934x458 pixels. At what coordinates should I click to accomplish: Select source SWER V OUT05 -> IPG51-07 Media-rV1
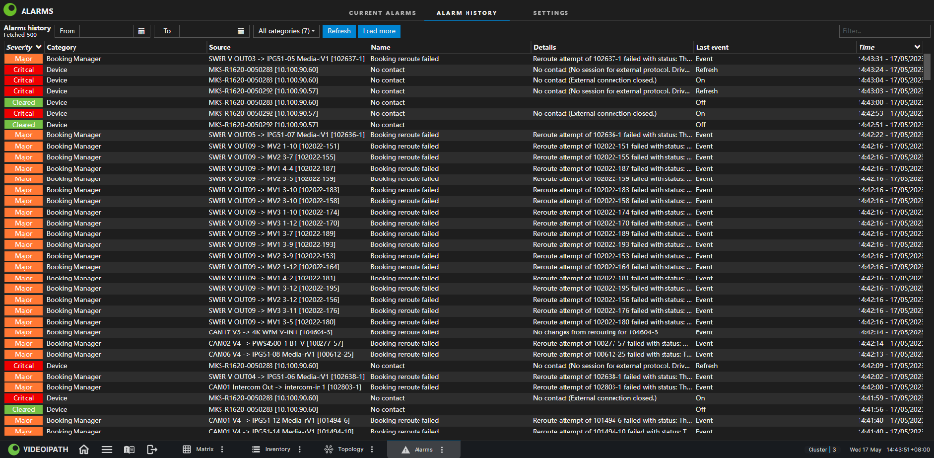point(286,135)
